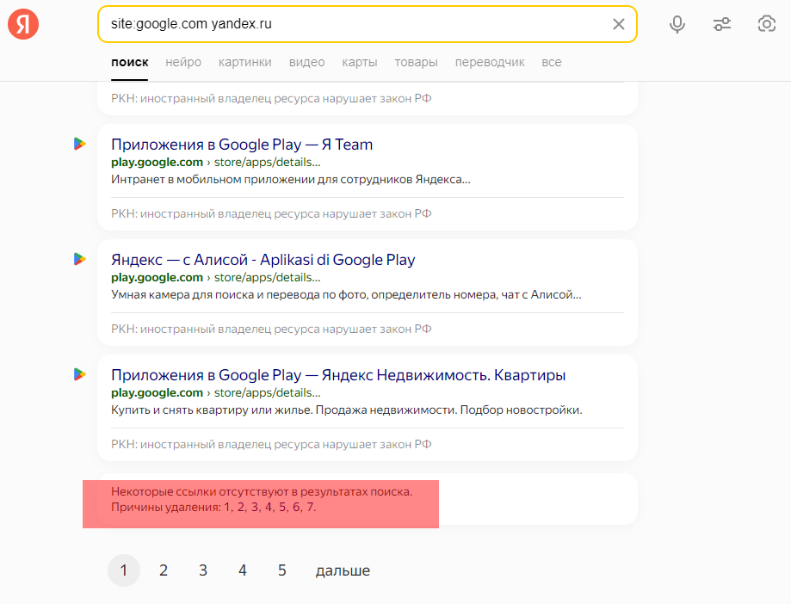Open the карты tab
Screen dimensions: 791x604
click(360, 62)
